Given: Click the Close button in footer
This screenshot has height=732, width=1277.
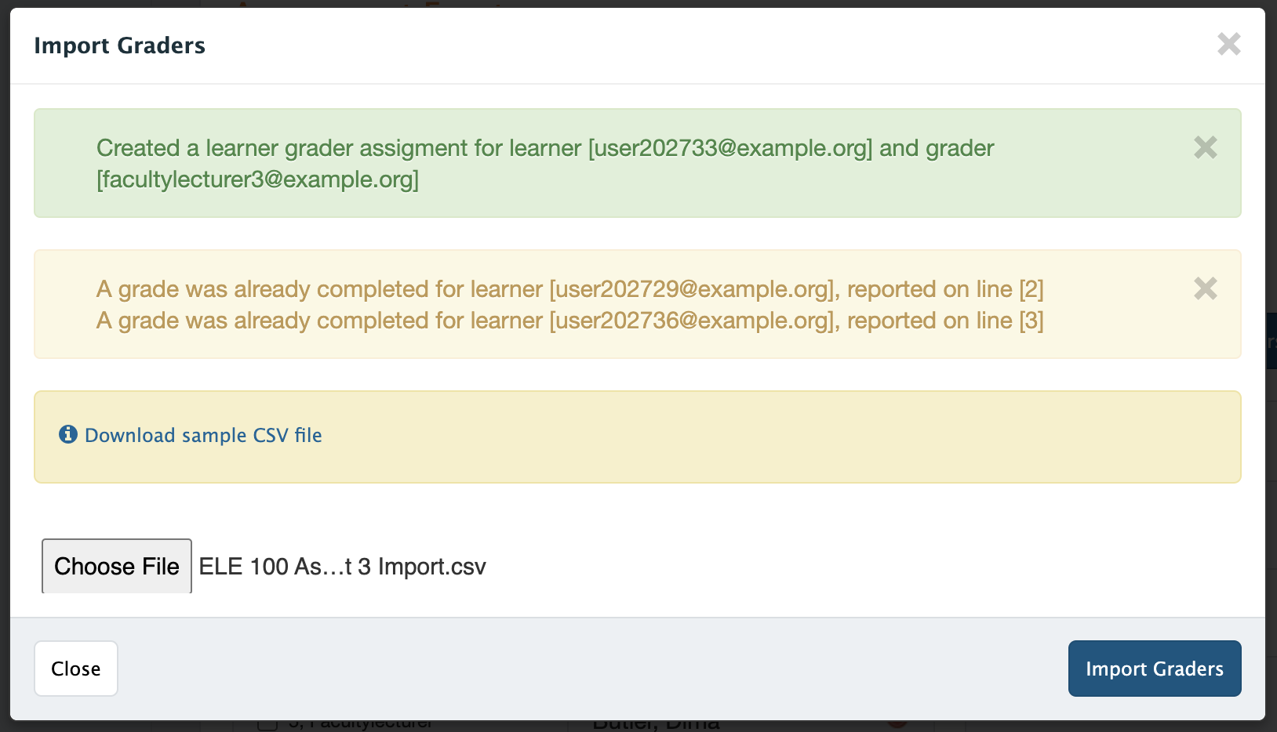Looking at the screenshot, I should pos(76,669).
